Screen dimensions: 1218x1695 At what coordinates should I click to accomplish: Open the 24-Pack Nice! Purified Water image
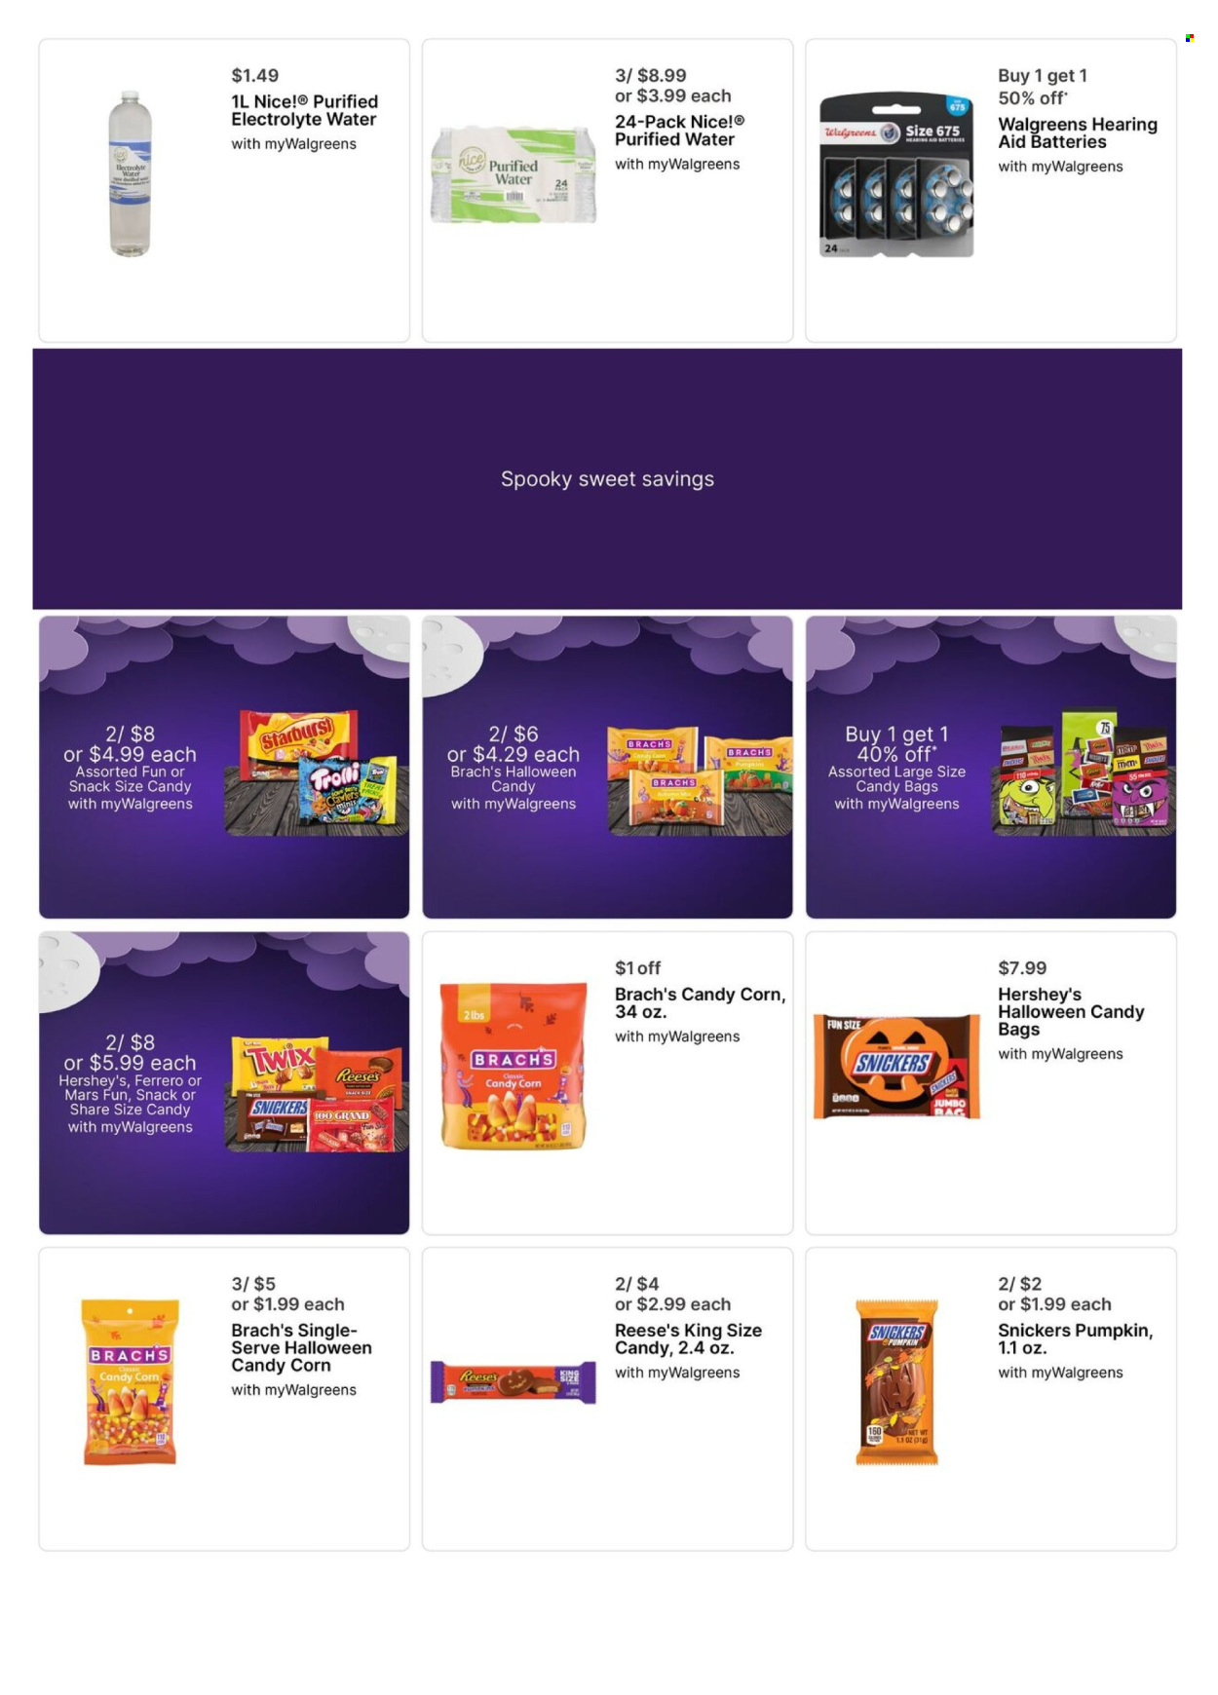point(514,174)
